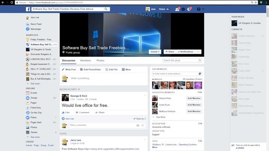Open friend requests icon in top bar

(x=177, y=9)
